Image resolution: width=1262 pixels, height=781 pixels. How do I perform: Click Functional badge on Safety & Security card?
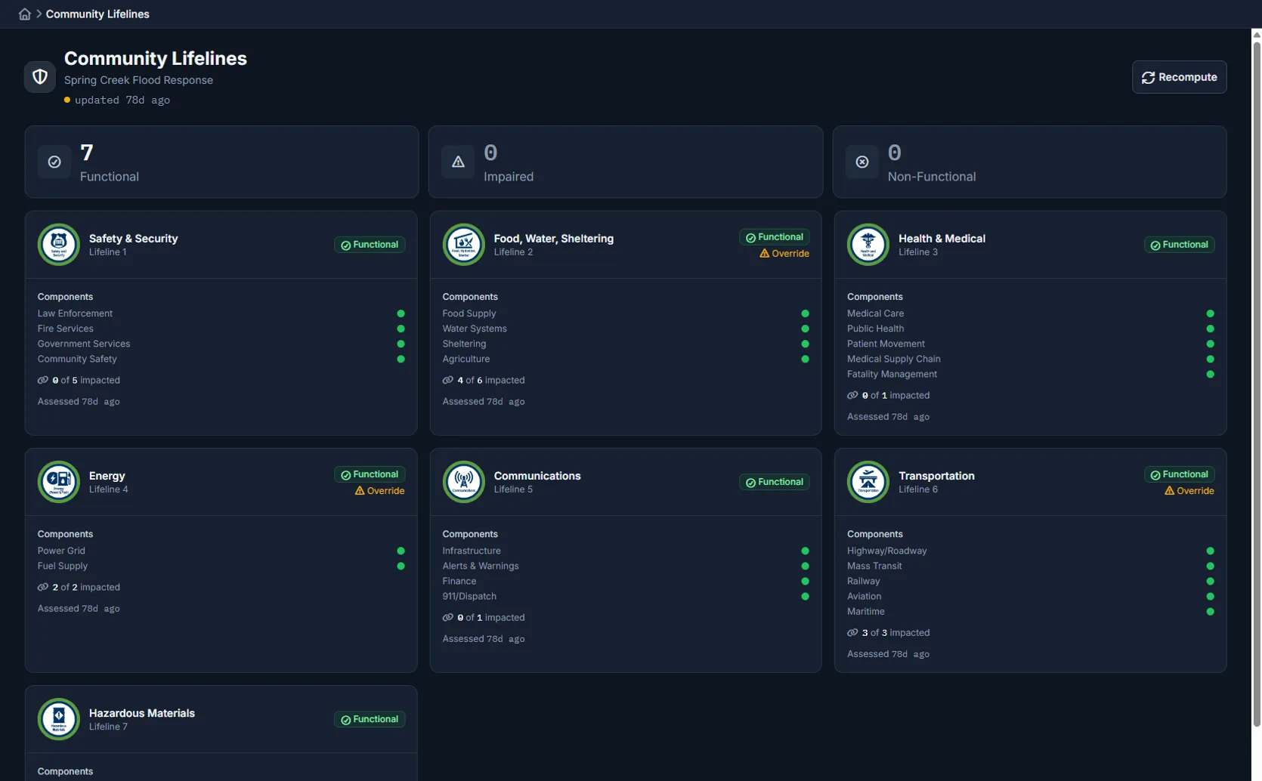click(x=370, y=245)
